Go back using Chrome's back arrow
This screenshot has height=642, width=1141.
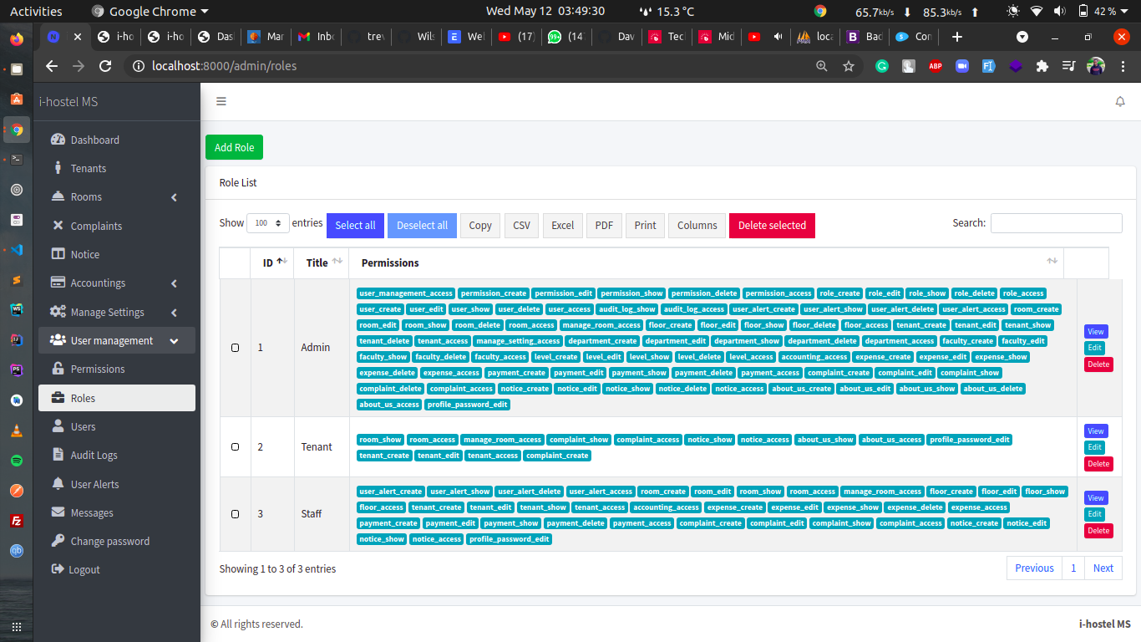[x=52, y=66]
